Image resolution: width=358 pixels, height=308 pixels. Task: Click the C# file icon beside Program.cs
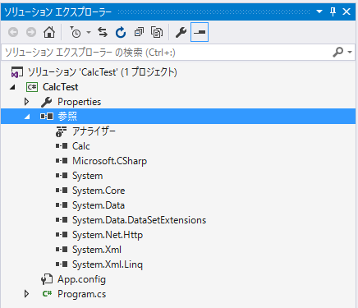click(47, 294)
